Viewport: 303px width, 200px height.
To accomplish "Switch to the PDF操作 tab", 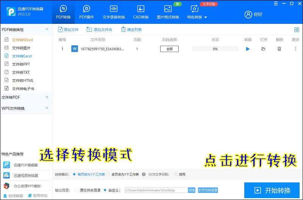I will click(86, 12).
